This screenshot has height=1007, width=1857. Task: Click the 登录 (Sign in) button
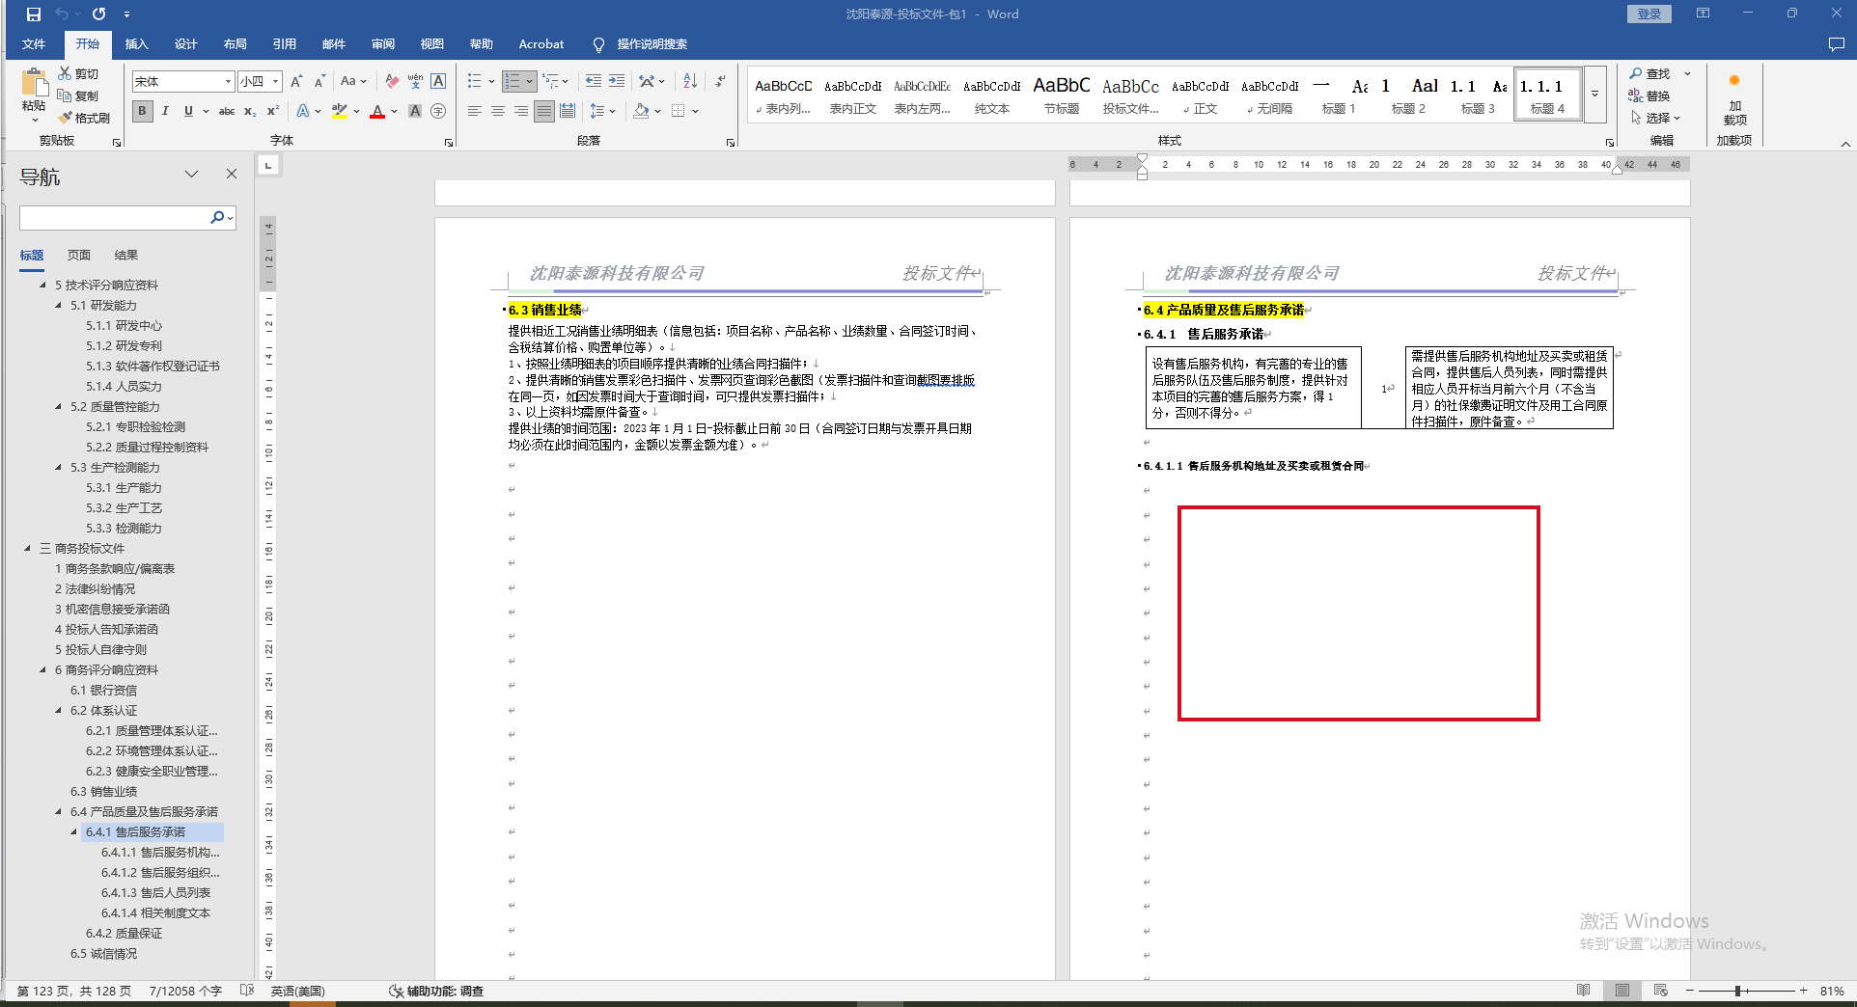(1649, 14)
